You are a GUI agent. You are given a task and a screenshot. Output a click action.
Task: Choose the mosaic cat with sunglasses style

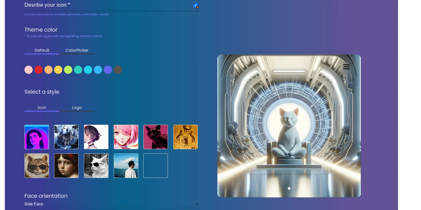point(37,166)
